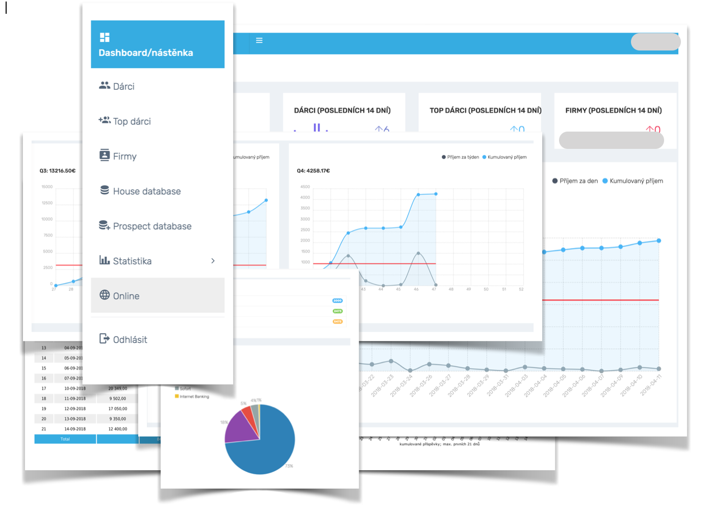
Task: Click the Odhlásit logout icon
Action: pyautogui.click(x=105, y=339)
